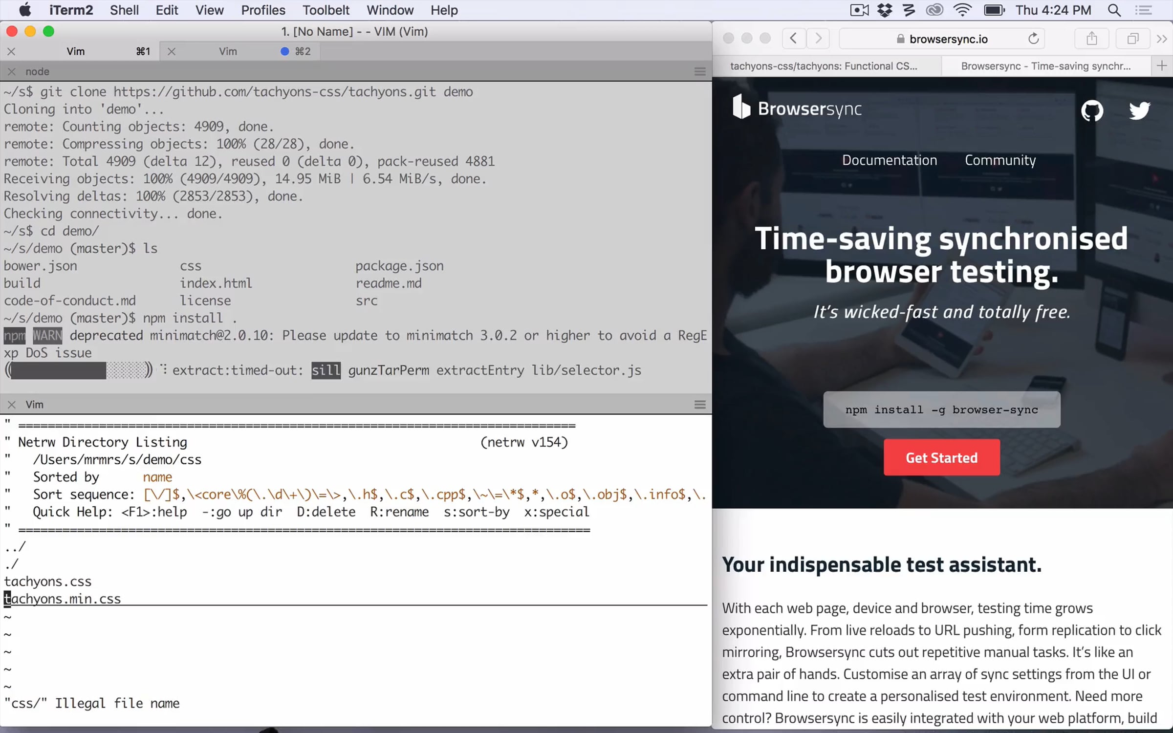The image size is (1173, 733).
Task: Open Browsersync Twitter page icon
Action: coord(1139,110)
